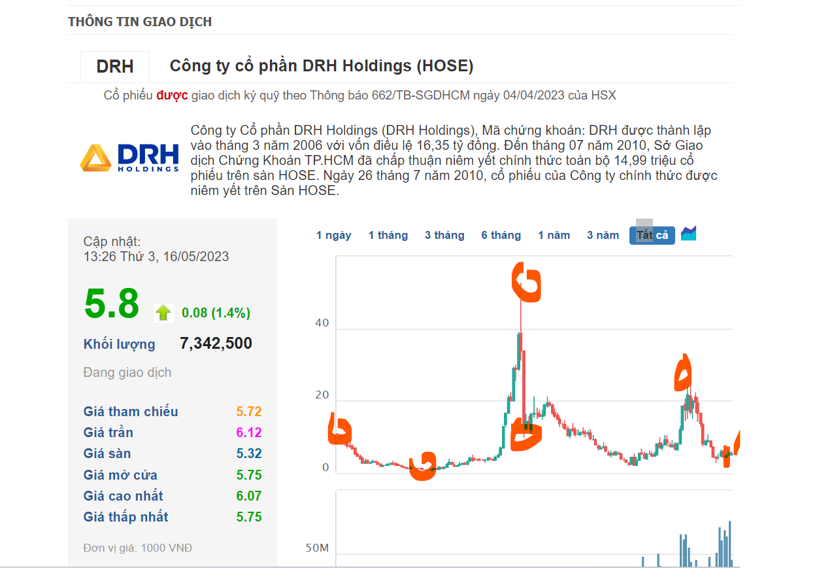
Task: Show the '3 năm' price history
Action: (603, 236)
